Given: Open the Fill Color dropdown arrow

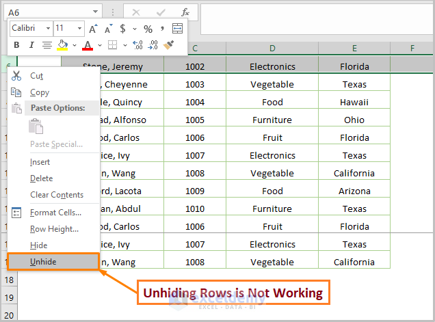Looking at the screenshot, I should [75, 45].
